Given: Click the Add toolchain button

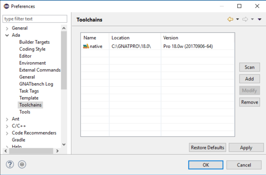Looking at the screenshot, I should 250,79.
